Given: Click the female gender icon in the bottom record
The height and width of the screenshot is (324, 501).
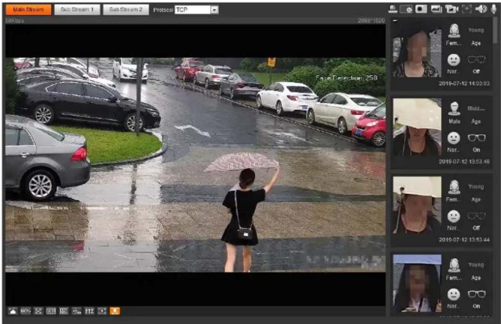Looking at the screenshot, I should tap(454, 265).
